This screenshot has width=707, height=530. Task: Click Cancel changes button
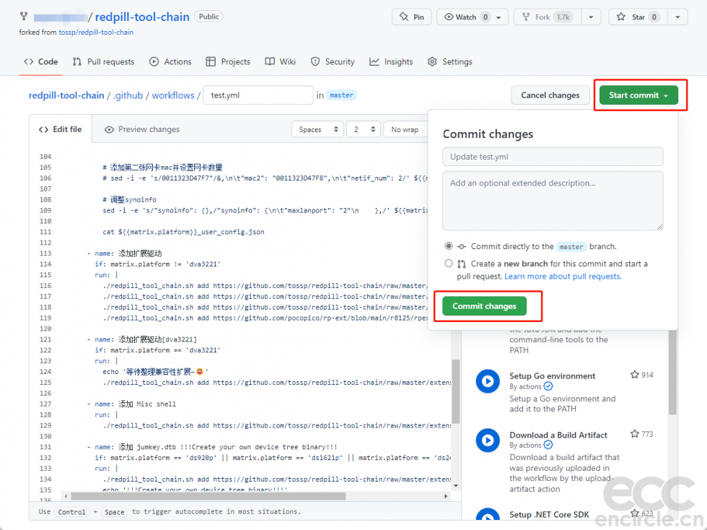point(550,95)
